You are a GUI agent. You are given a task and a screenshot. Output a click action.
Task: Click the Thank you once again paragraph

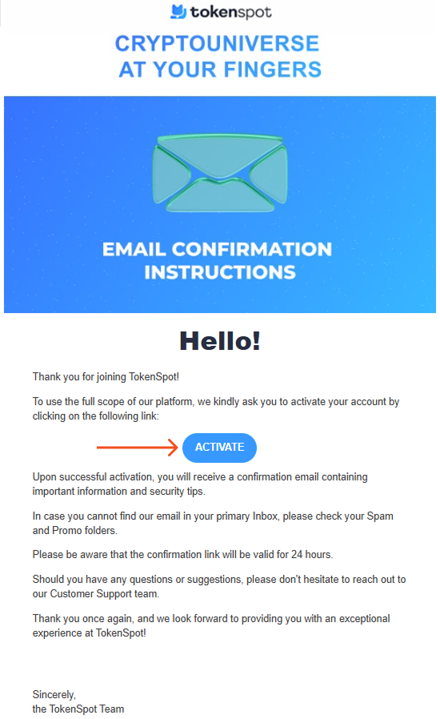point(211,625)
